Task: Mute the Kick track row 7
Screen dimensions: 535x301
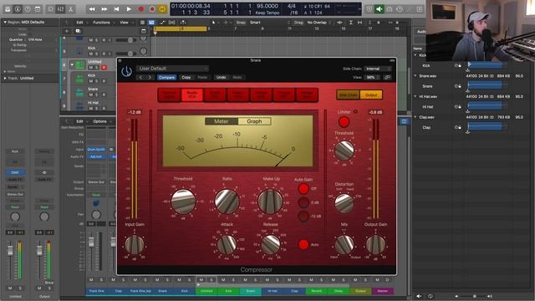Action: (91, 81)
